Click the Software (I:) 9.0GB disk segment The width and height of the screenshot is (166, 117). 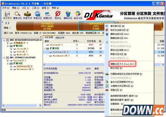[x=96, y=26]
